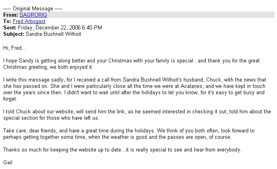Click the "Original Message" header line
The width and height of the screenshot is (277, 169).
(33, 9)
